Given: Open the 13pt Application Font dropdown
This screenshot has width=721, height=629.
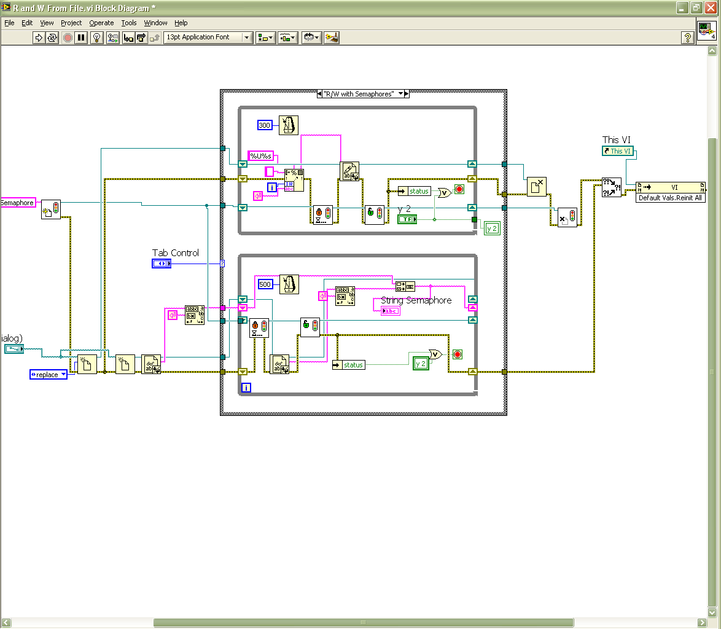Looking at the screenshot, I should pyautogui.click(x=208, y=37).
